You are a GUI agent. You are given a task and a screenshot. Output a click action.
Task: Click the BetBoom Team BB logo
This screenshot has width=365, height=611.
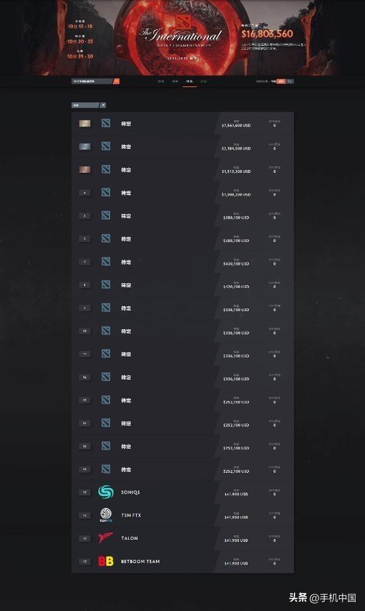click(106, 561)
